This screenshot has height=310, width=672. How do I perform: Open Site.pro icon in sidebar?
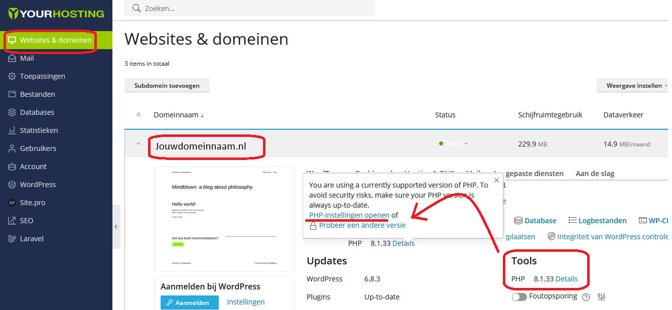coord(12,203)
